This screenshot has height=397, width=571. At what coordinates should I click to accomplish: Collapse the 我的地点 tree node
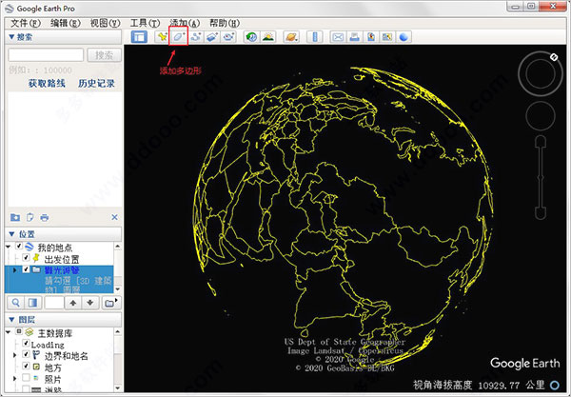[8, 247]
